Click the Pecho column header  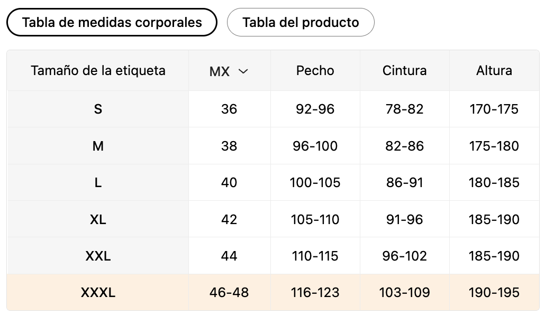pos(315,70)
